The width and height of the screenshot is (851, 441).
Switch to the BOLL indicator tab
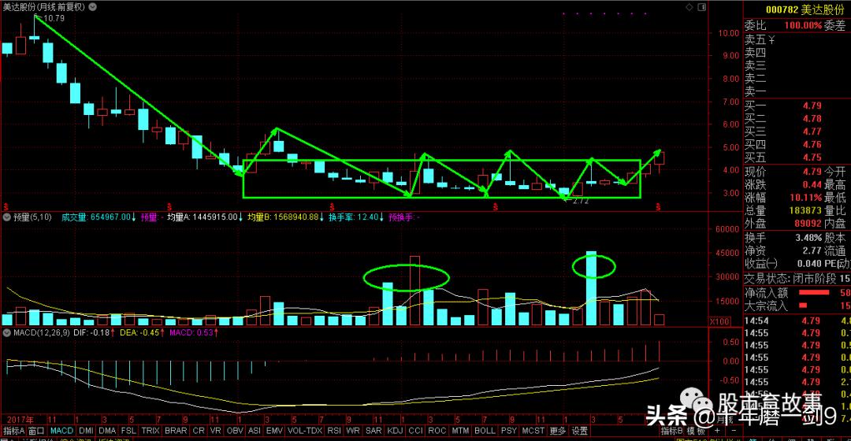click(485, 431)
